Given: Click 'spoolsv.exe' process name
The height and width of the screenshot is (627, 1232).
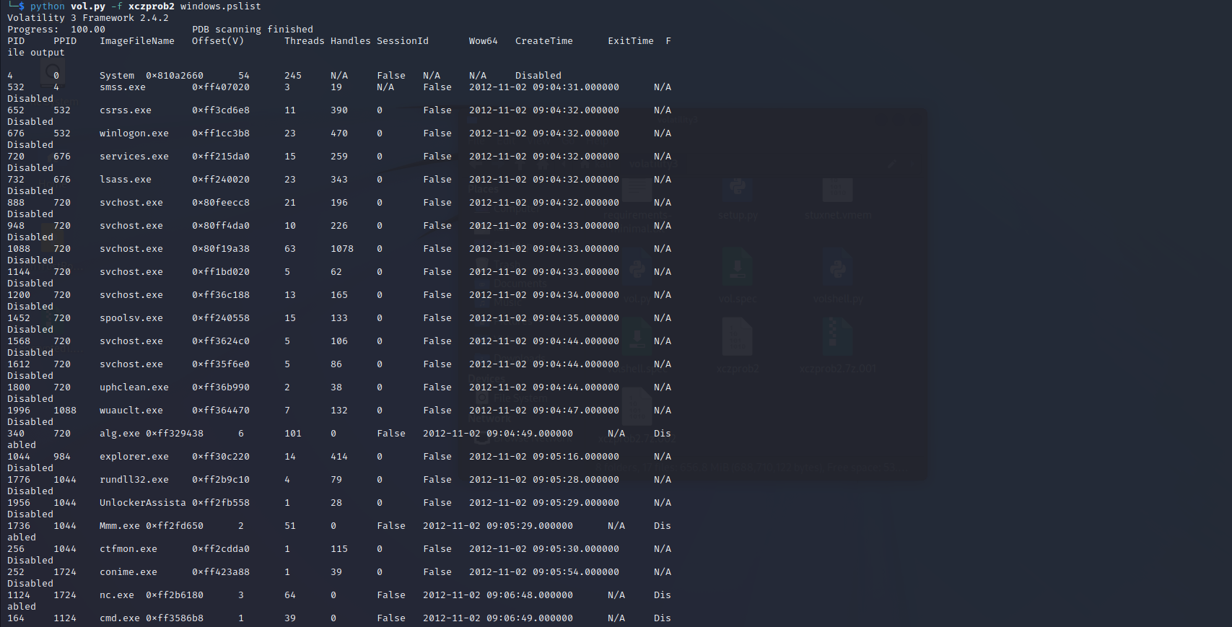Looking at the screenshot, I should point(131,318).
